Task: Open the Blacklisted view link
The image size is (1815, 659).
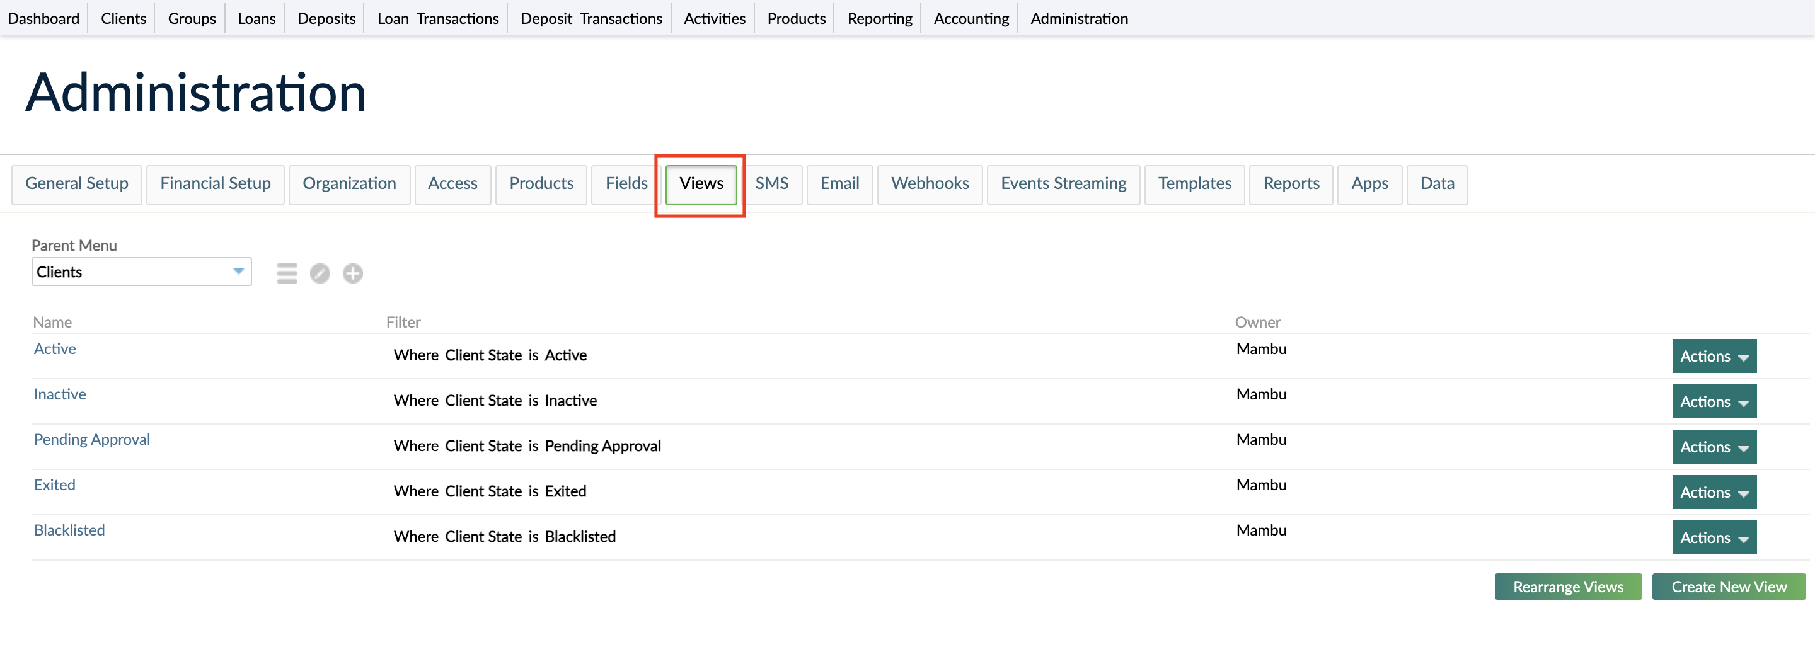Action: 69,530
